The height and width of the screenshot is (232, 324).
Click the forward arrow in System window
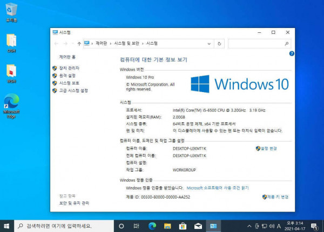click(65, 44)
